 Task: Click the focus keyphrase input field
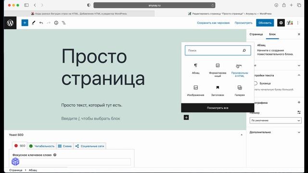(72, 162)
